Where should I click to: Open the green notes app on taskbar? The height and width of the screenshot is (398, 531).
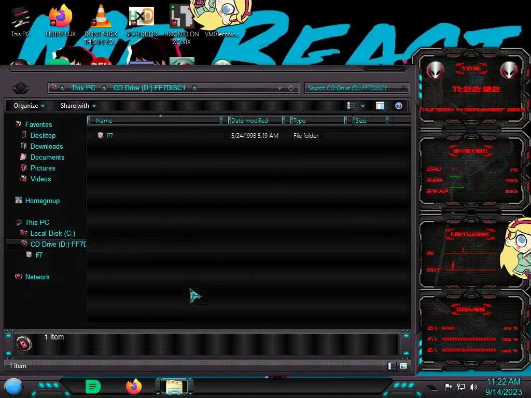pyautogui.click(x=93, y=387)
